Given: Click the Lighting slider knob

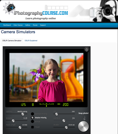Looking at the screenshot, I should point(23,114).
